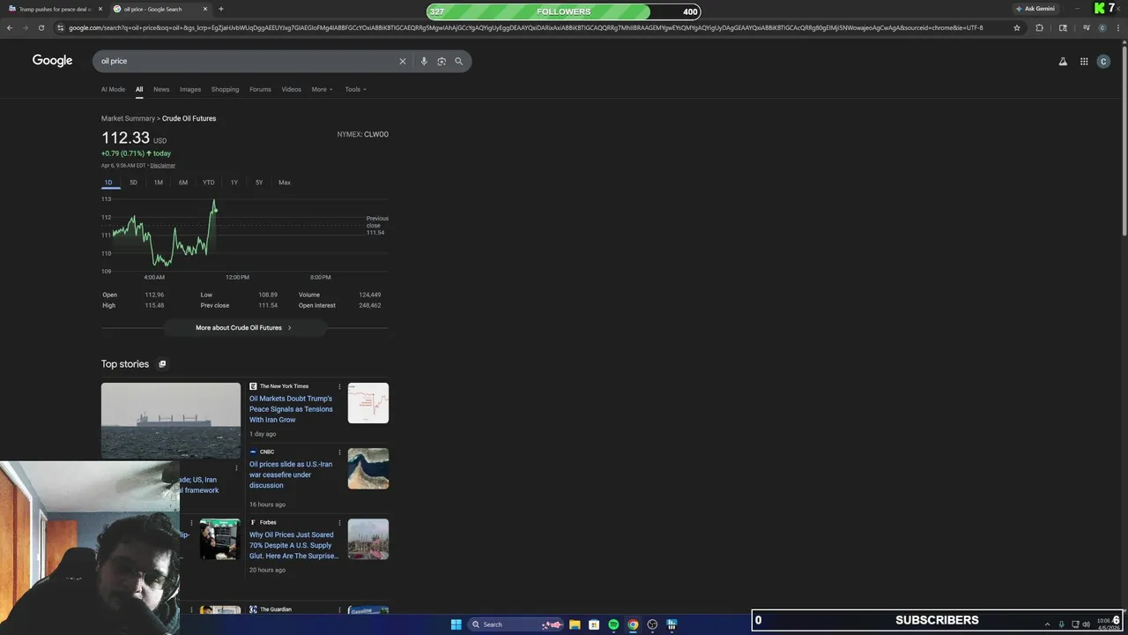
Task: Select the Forums results tab
Action: 260,89
